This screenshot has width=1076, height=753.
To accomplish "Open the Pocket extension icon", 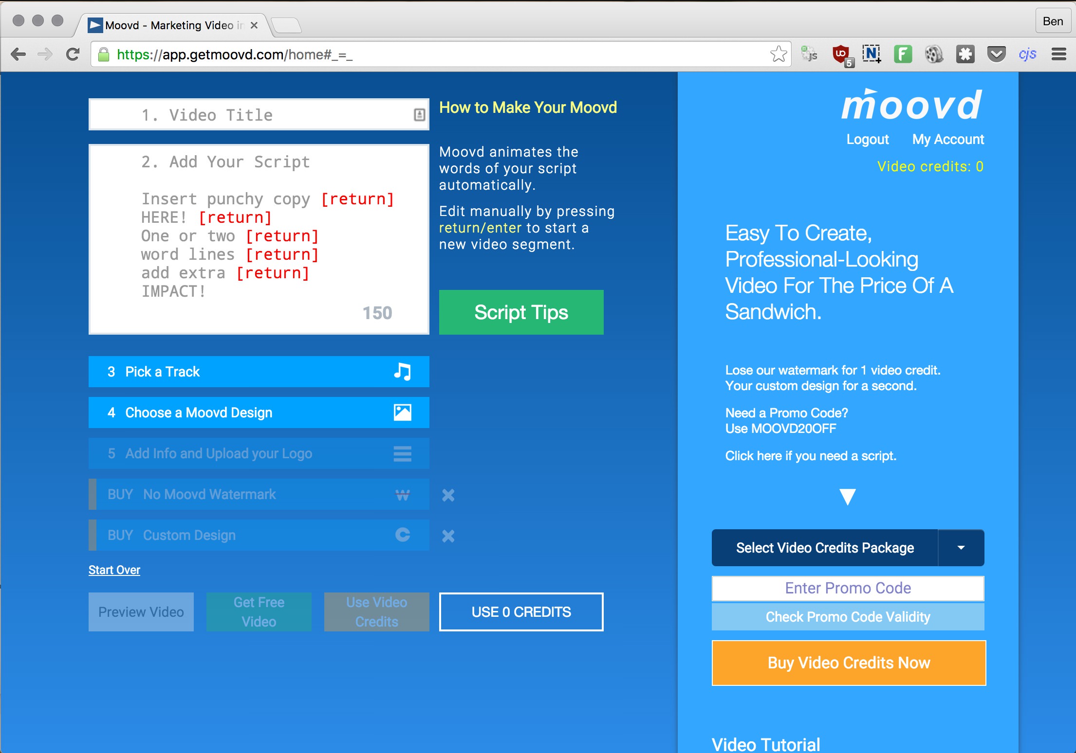I will tap(996, 54).
